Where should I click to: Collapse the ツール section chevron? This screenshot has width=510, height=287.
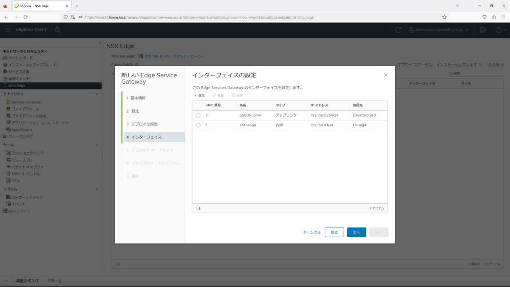tap(97, 145)
